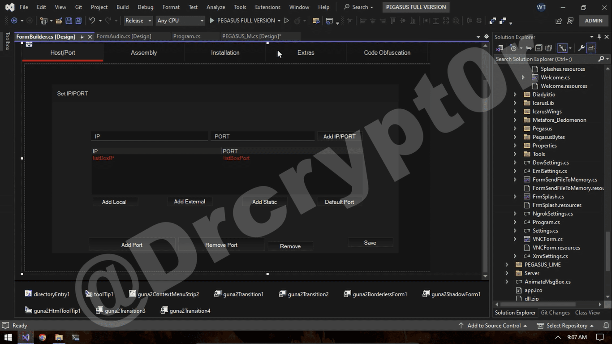Click the Add Local button

(x=115, y=202)
